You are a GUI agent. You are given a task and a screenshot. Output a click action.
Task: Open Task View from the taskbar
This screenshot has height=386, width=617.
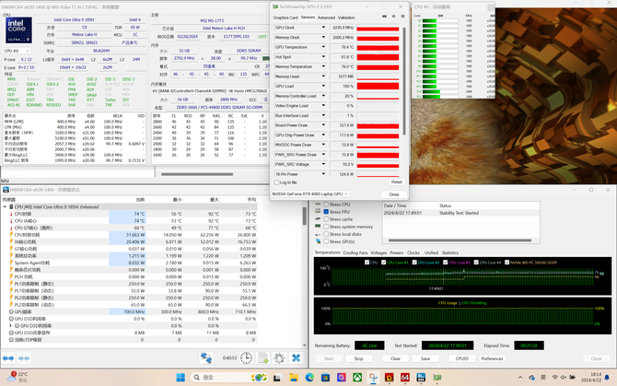[277, 378]
